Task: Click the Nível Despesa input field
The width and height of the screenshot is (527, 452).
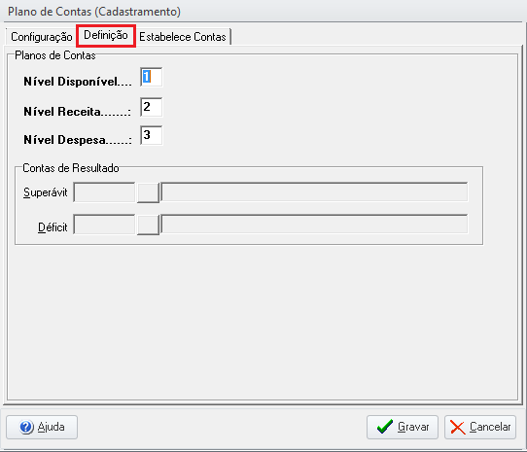Action: pyautogui.click(x=152, y=135)
